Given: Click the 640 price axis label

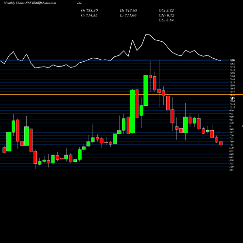Looking at the screenshot, I should tap(232, 154).
